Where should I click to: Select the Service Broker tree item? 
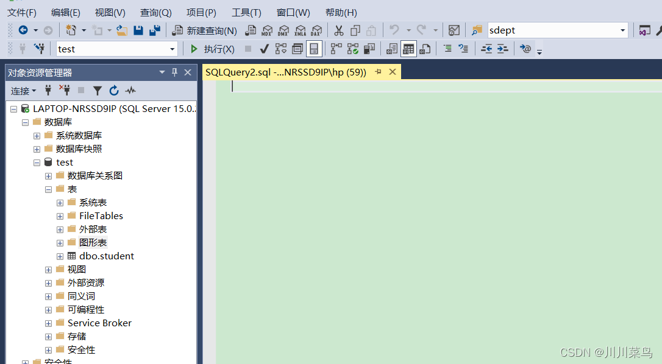(x=99, y=323)
